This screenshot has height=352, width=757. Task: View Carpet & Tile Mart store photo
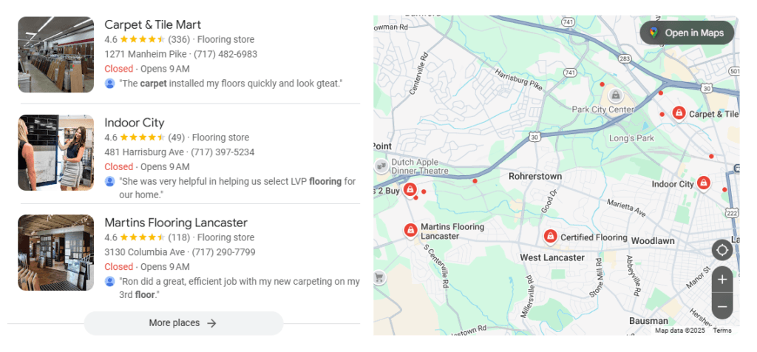point(56,54)
